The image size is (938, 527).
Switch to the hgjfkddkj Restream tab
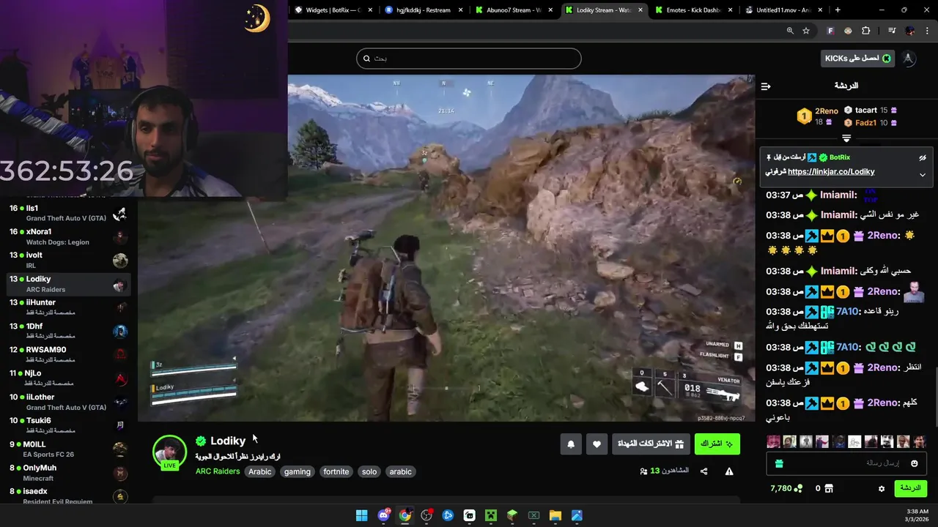pyautogui.click(x=424, y=10)
